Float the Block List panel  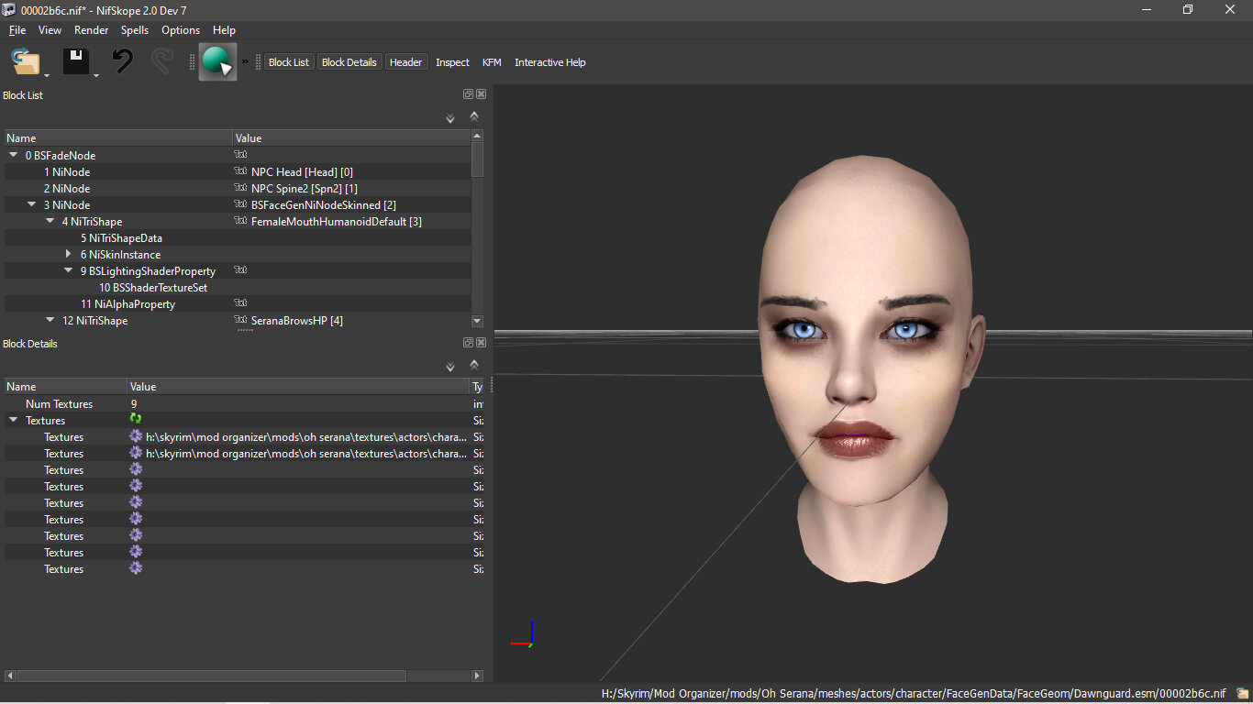point(468,94)
